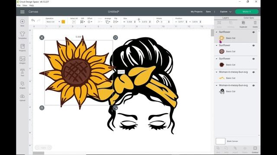
Task: Collapse the brown lattice Sunflower layer group
Action: (x=216, y=45)
